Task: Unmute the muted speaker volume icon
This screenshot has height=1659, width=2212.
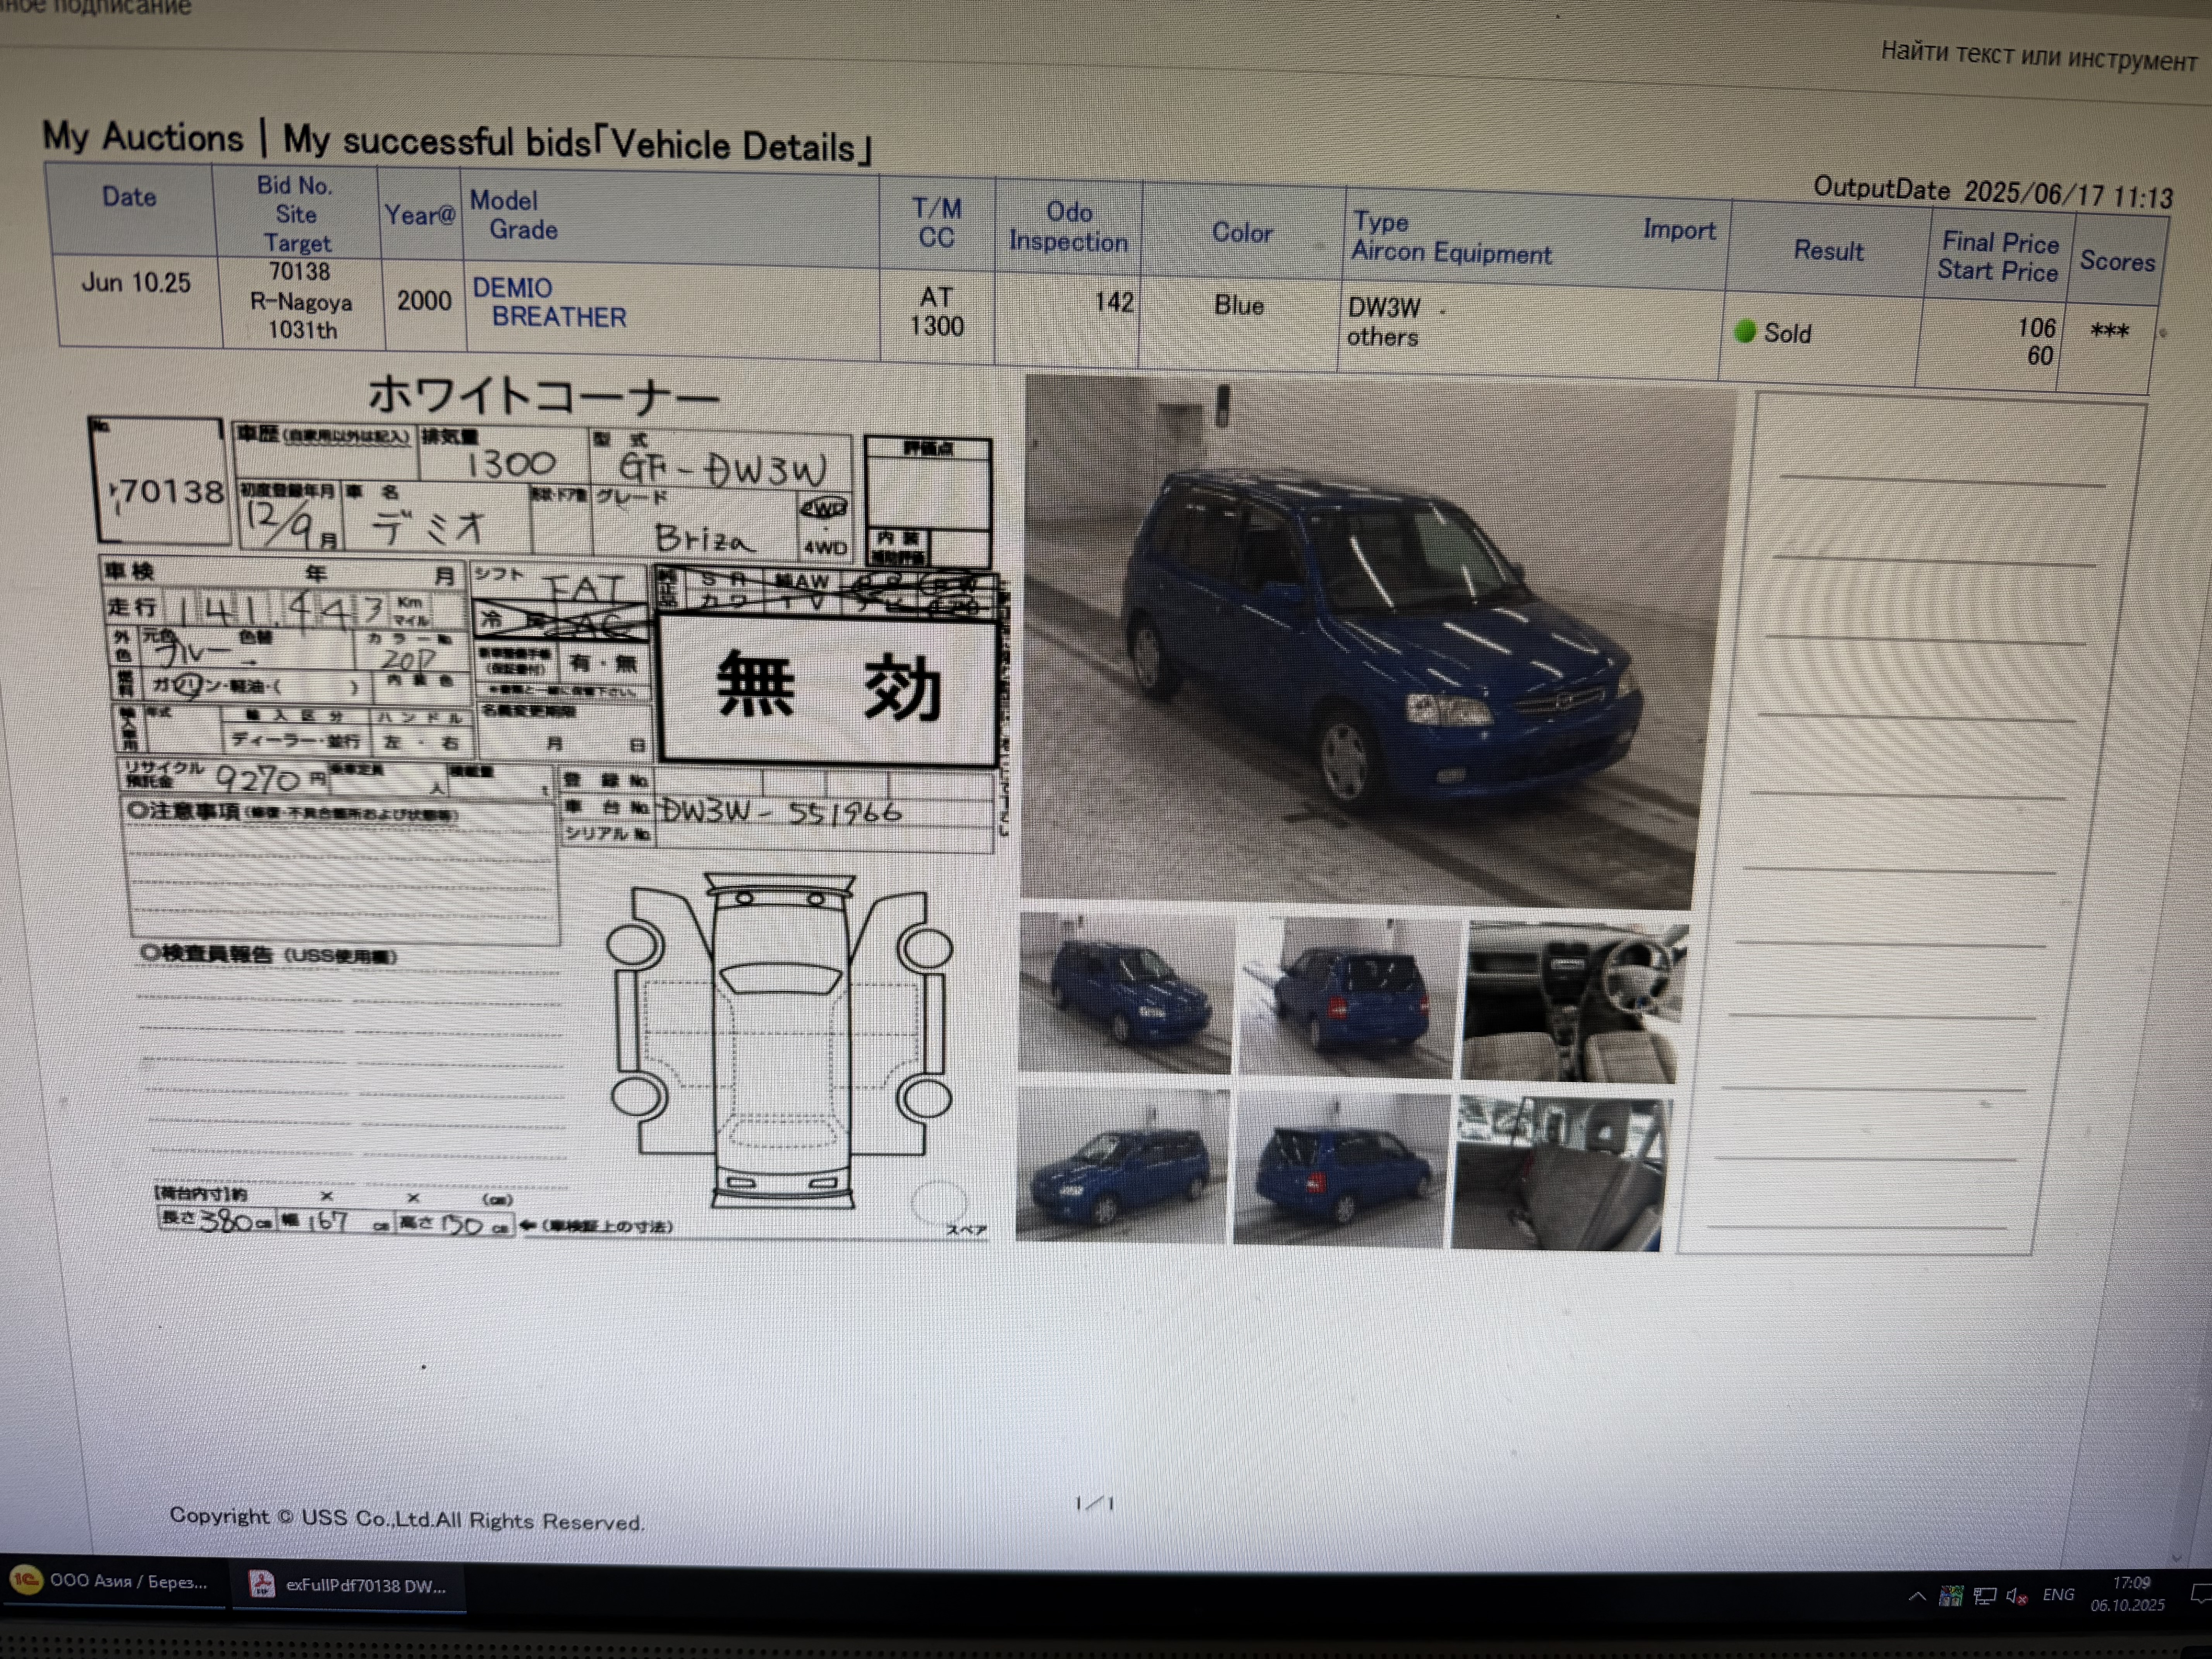Action: tap(2017, 1596)
